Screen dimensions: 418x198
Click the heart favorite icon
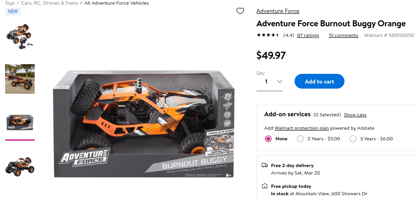pos(240,11)
